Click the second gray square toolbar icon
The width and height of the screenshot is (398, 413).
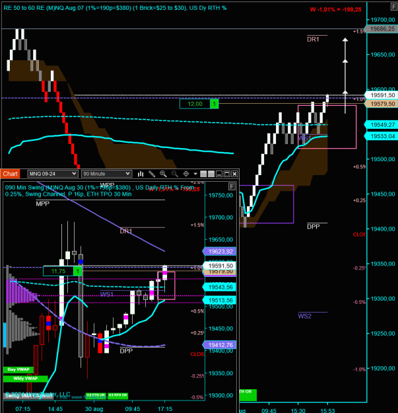211,174
